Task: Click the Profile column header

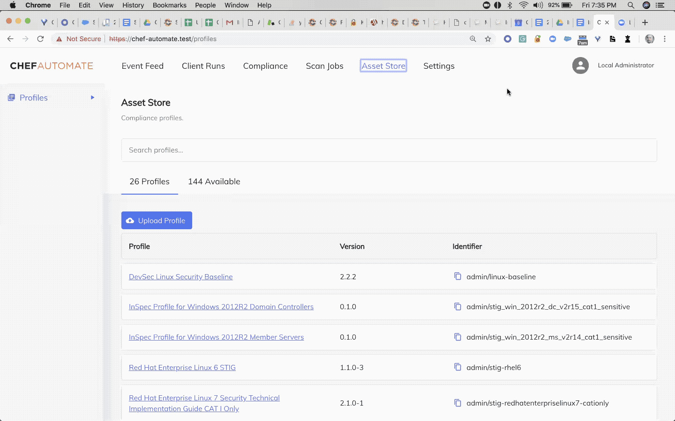Action: coord(139,246)
